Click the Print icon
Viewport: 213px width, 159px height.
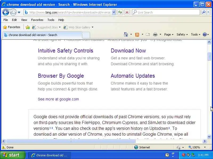(x=155, y=35)
